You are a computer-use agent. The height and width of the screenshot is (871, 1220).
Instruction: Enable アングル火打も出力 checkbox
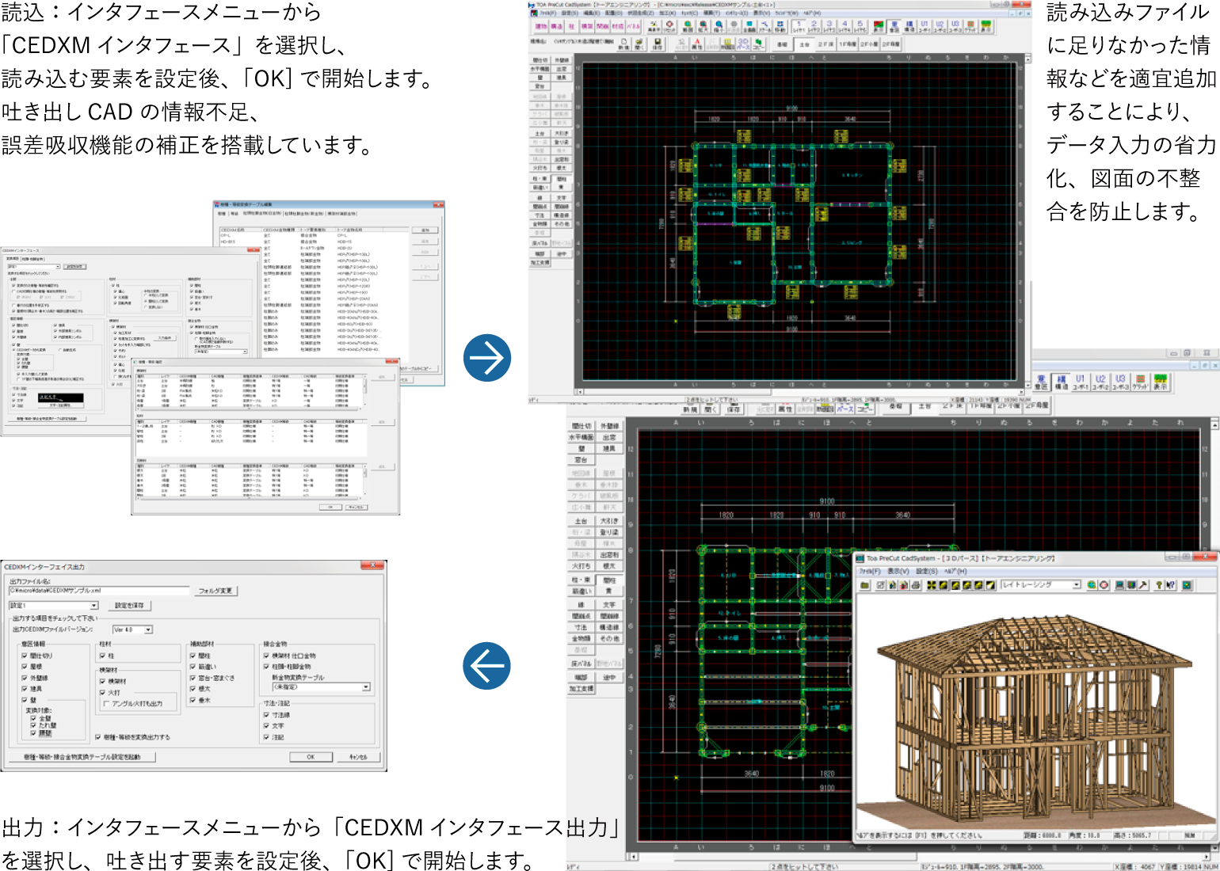tap(106, 703)
